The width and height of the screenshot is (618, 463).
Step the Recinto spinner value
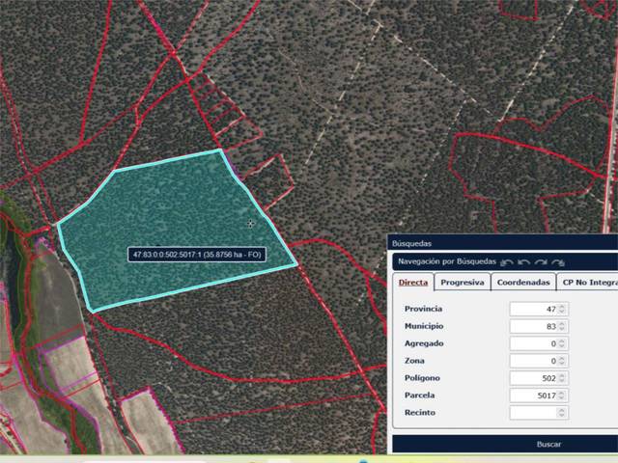(x=562, y=413)
